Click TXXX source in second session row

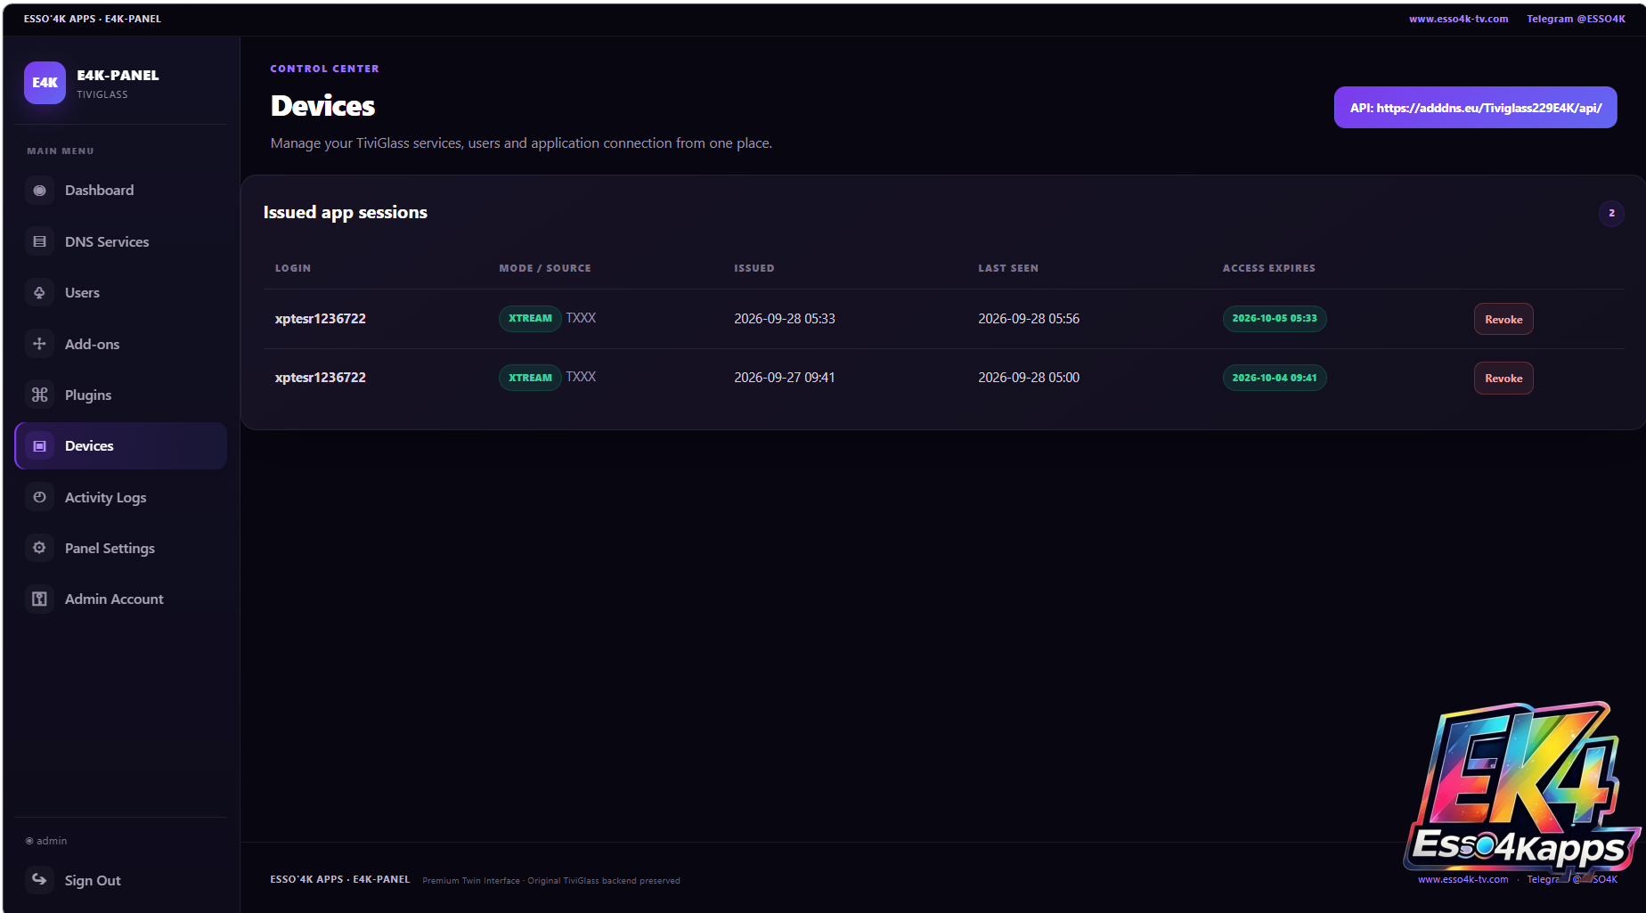tap(581, 377)
